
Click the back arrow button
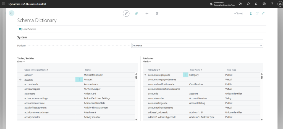coord(11,13)
